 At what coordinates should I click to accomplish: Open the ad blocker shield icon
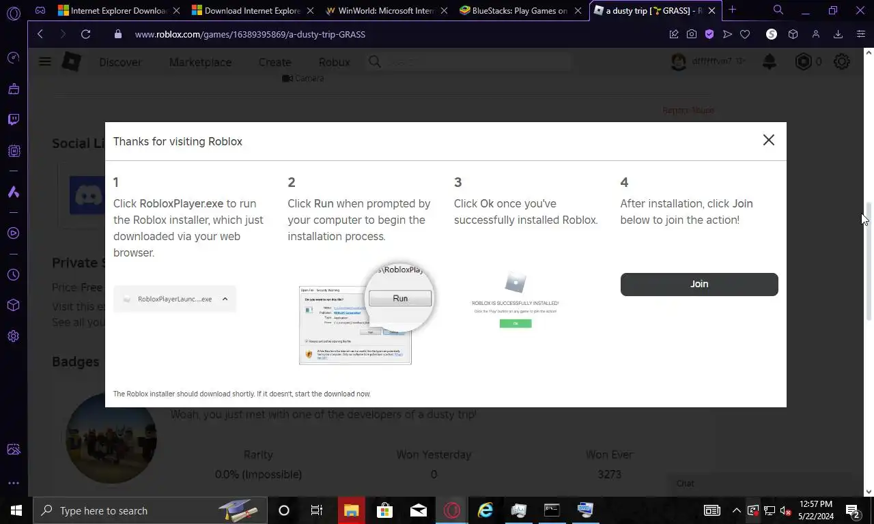point(709,34)
